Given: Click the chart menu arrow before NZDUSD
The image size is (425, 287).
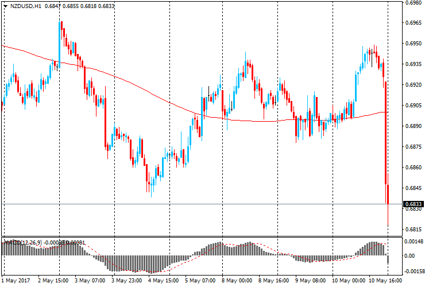Looking at the screenshot, I should tap(5, 6).
